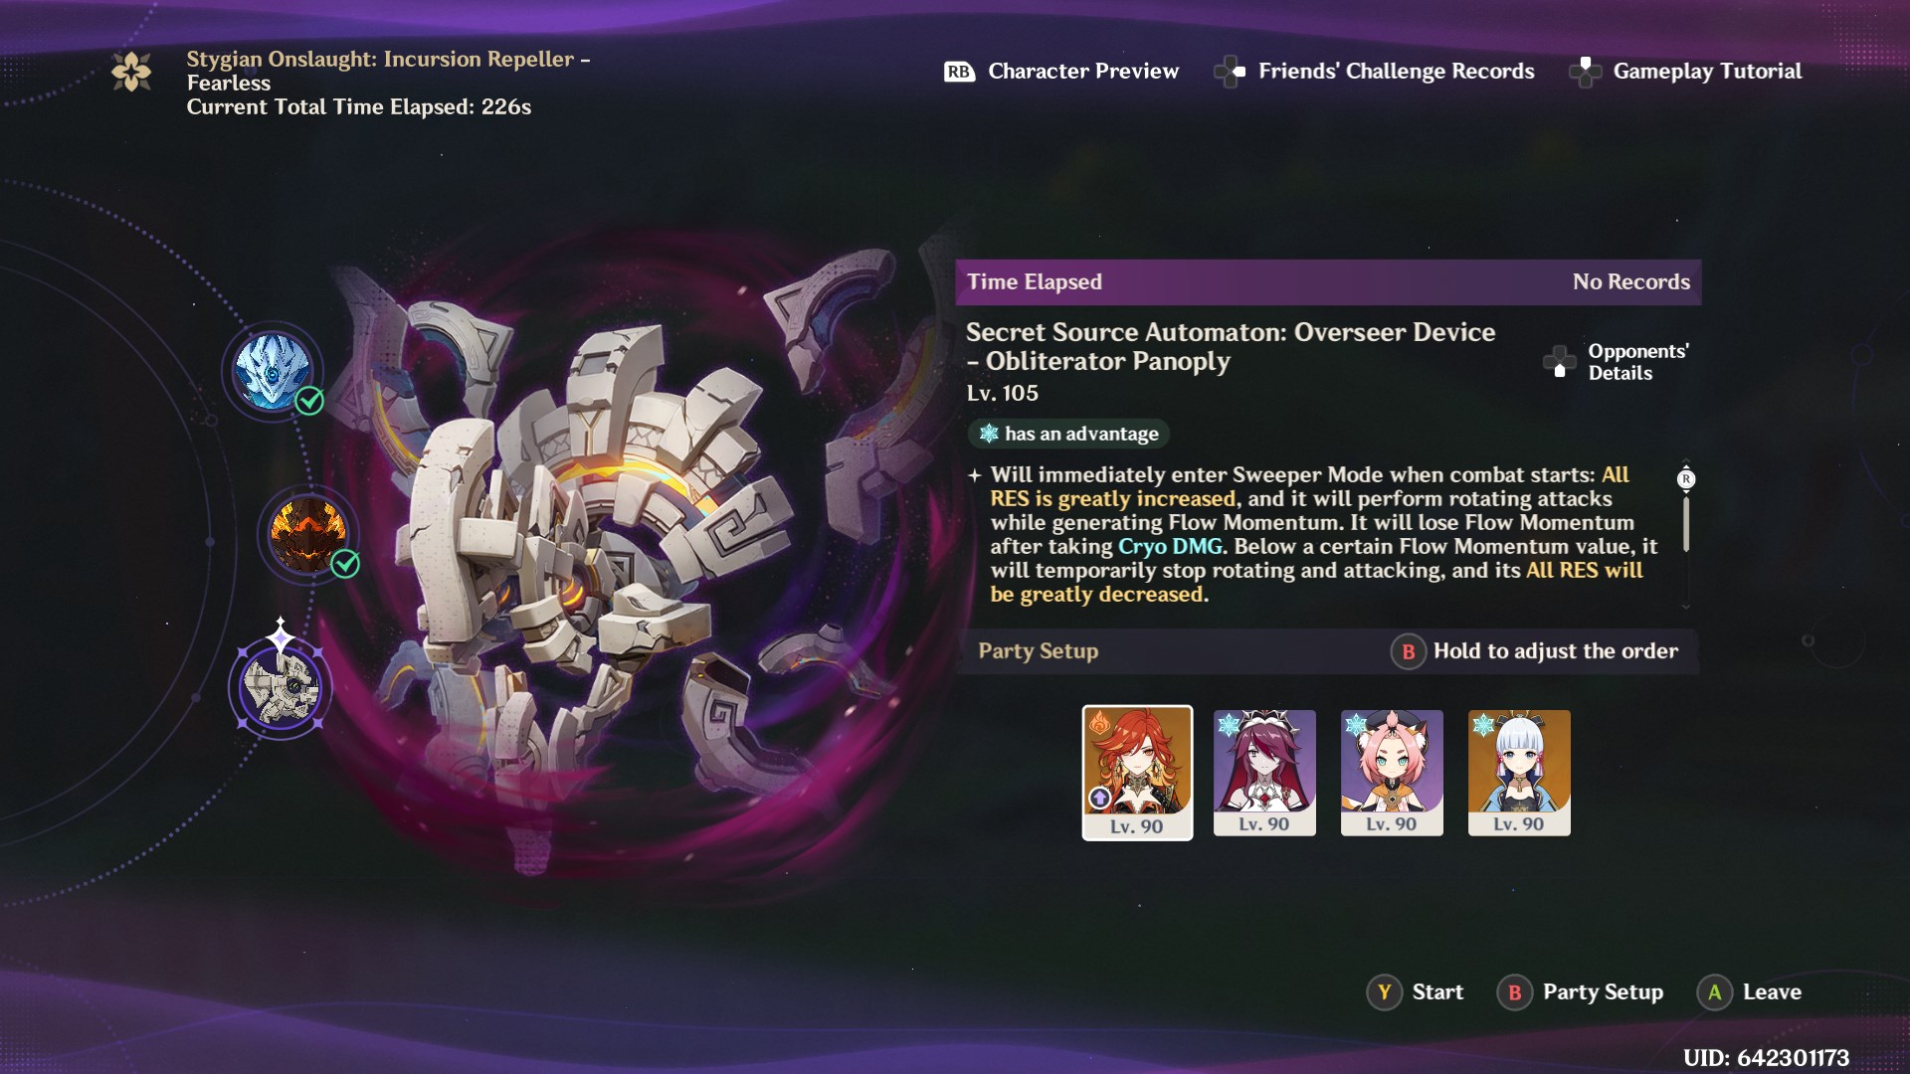Select the blue crystal boss icon
Screen dimensions: 1910x1074
point(272,371)
